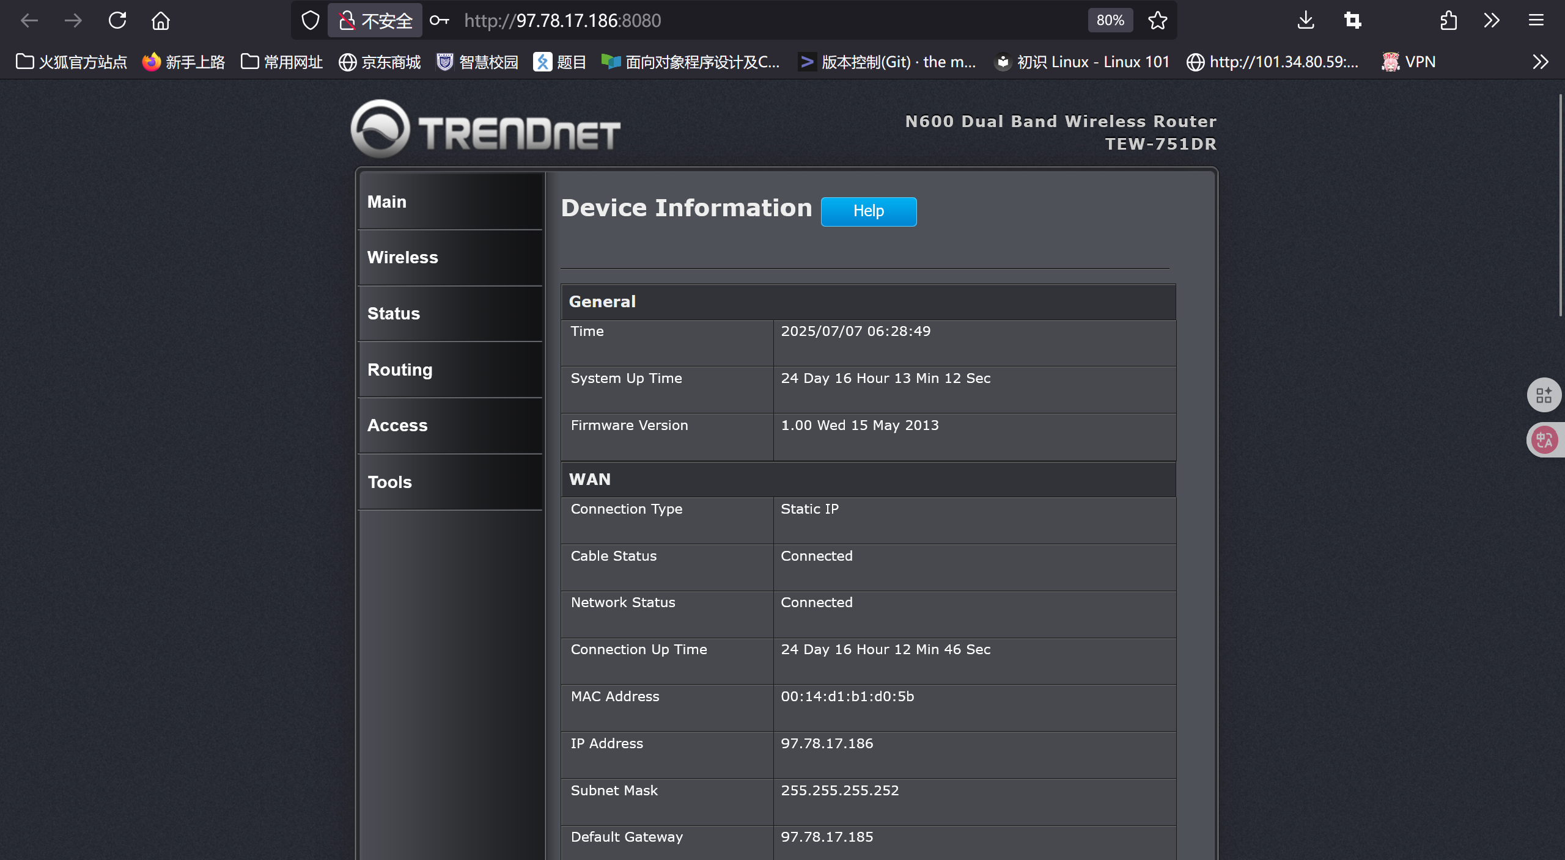
Task: Select the Static IP connection type value
Action: (x=809, y=509)
